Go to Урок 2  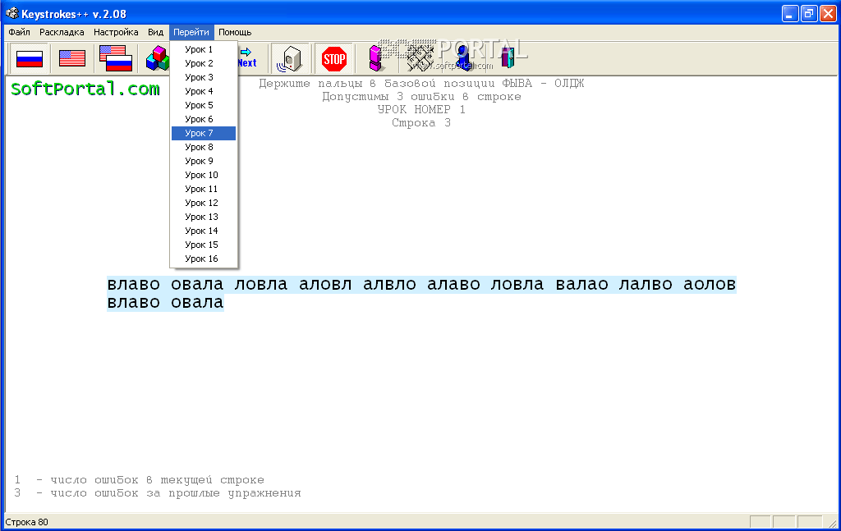204,63
